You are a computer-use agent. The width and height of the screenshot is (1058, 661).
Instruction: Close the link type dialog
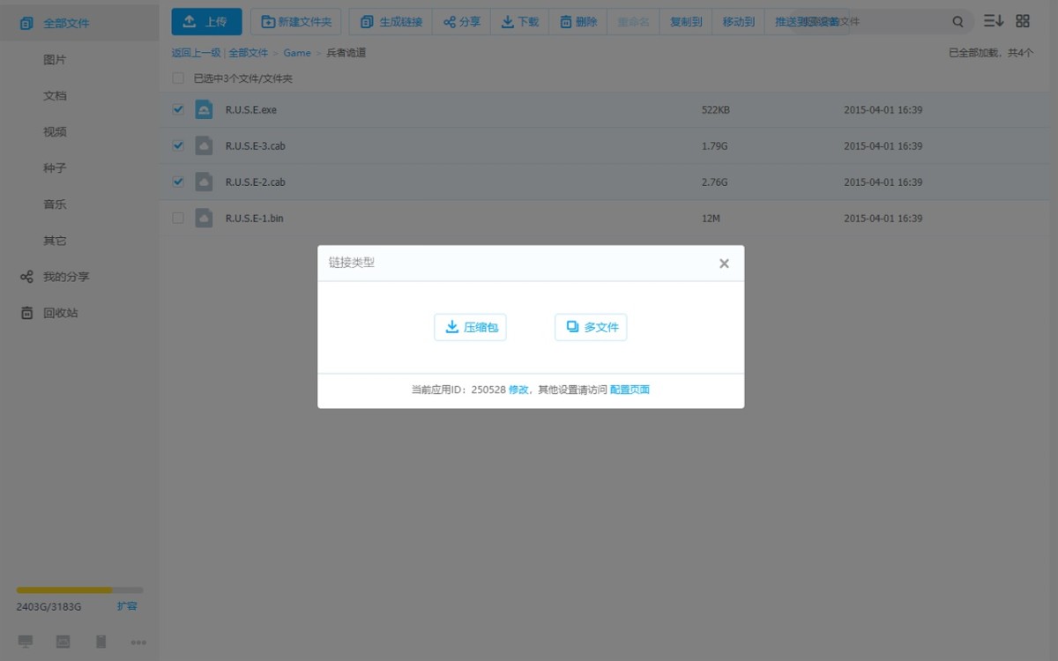pos(724,264)
